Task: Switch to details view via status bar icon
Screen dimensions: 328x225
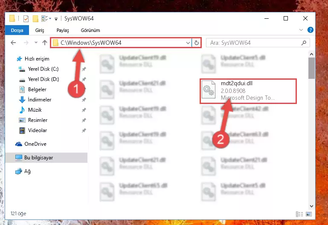Action: tap(299, 214)
